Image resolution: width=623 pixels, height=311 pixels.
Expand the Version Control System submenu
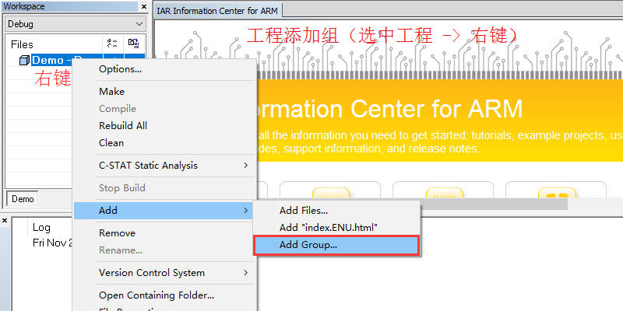pyautogui.click(x=246, y=272)
